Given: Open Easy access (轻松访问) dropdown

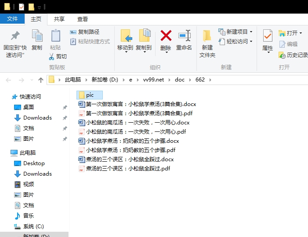Looking at the screenshot, I should click(236, 42).
